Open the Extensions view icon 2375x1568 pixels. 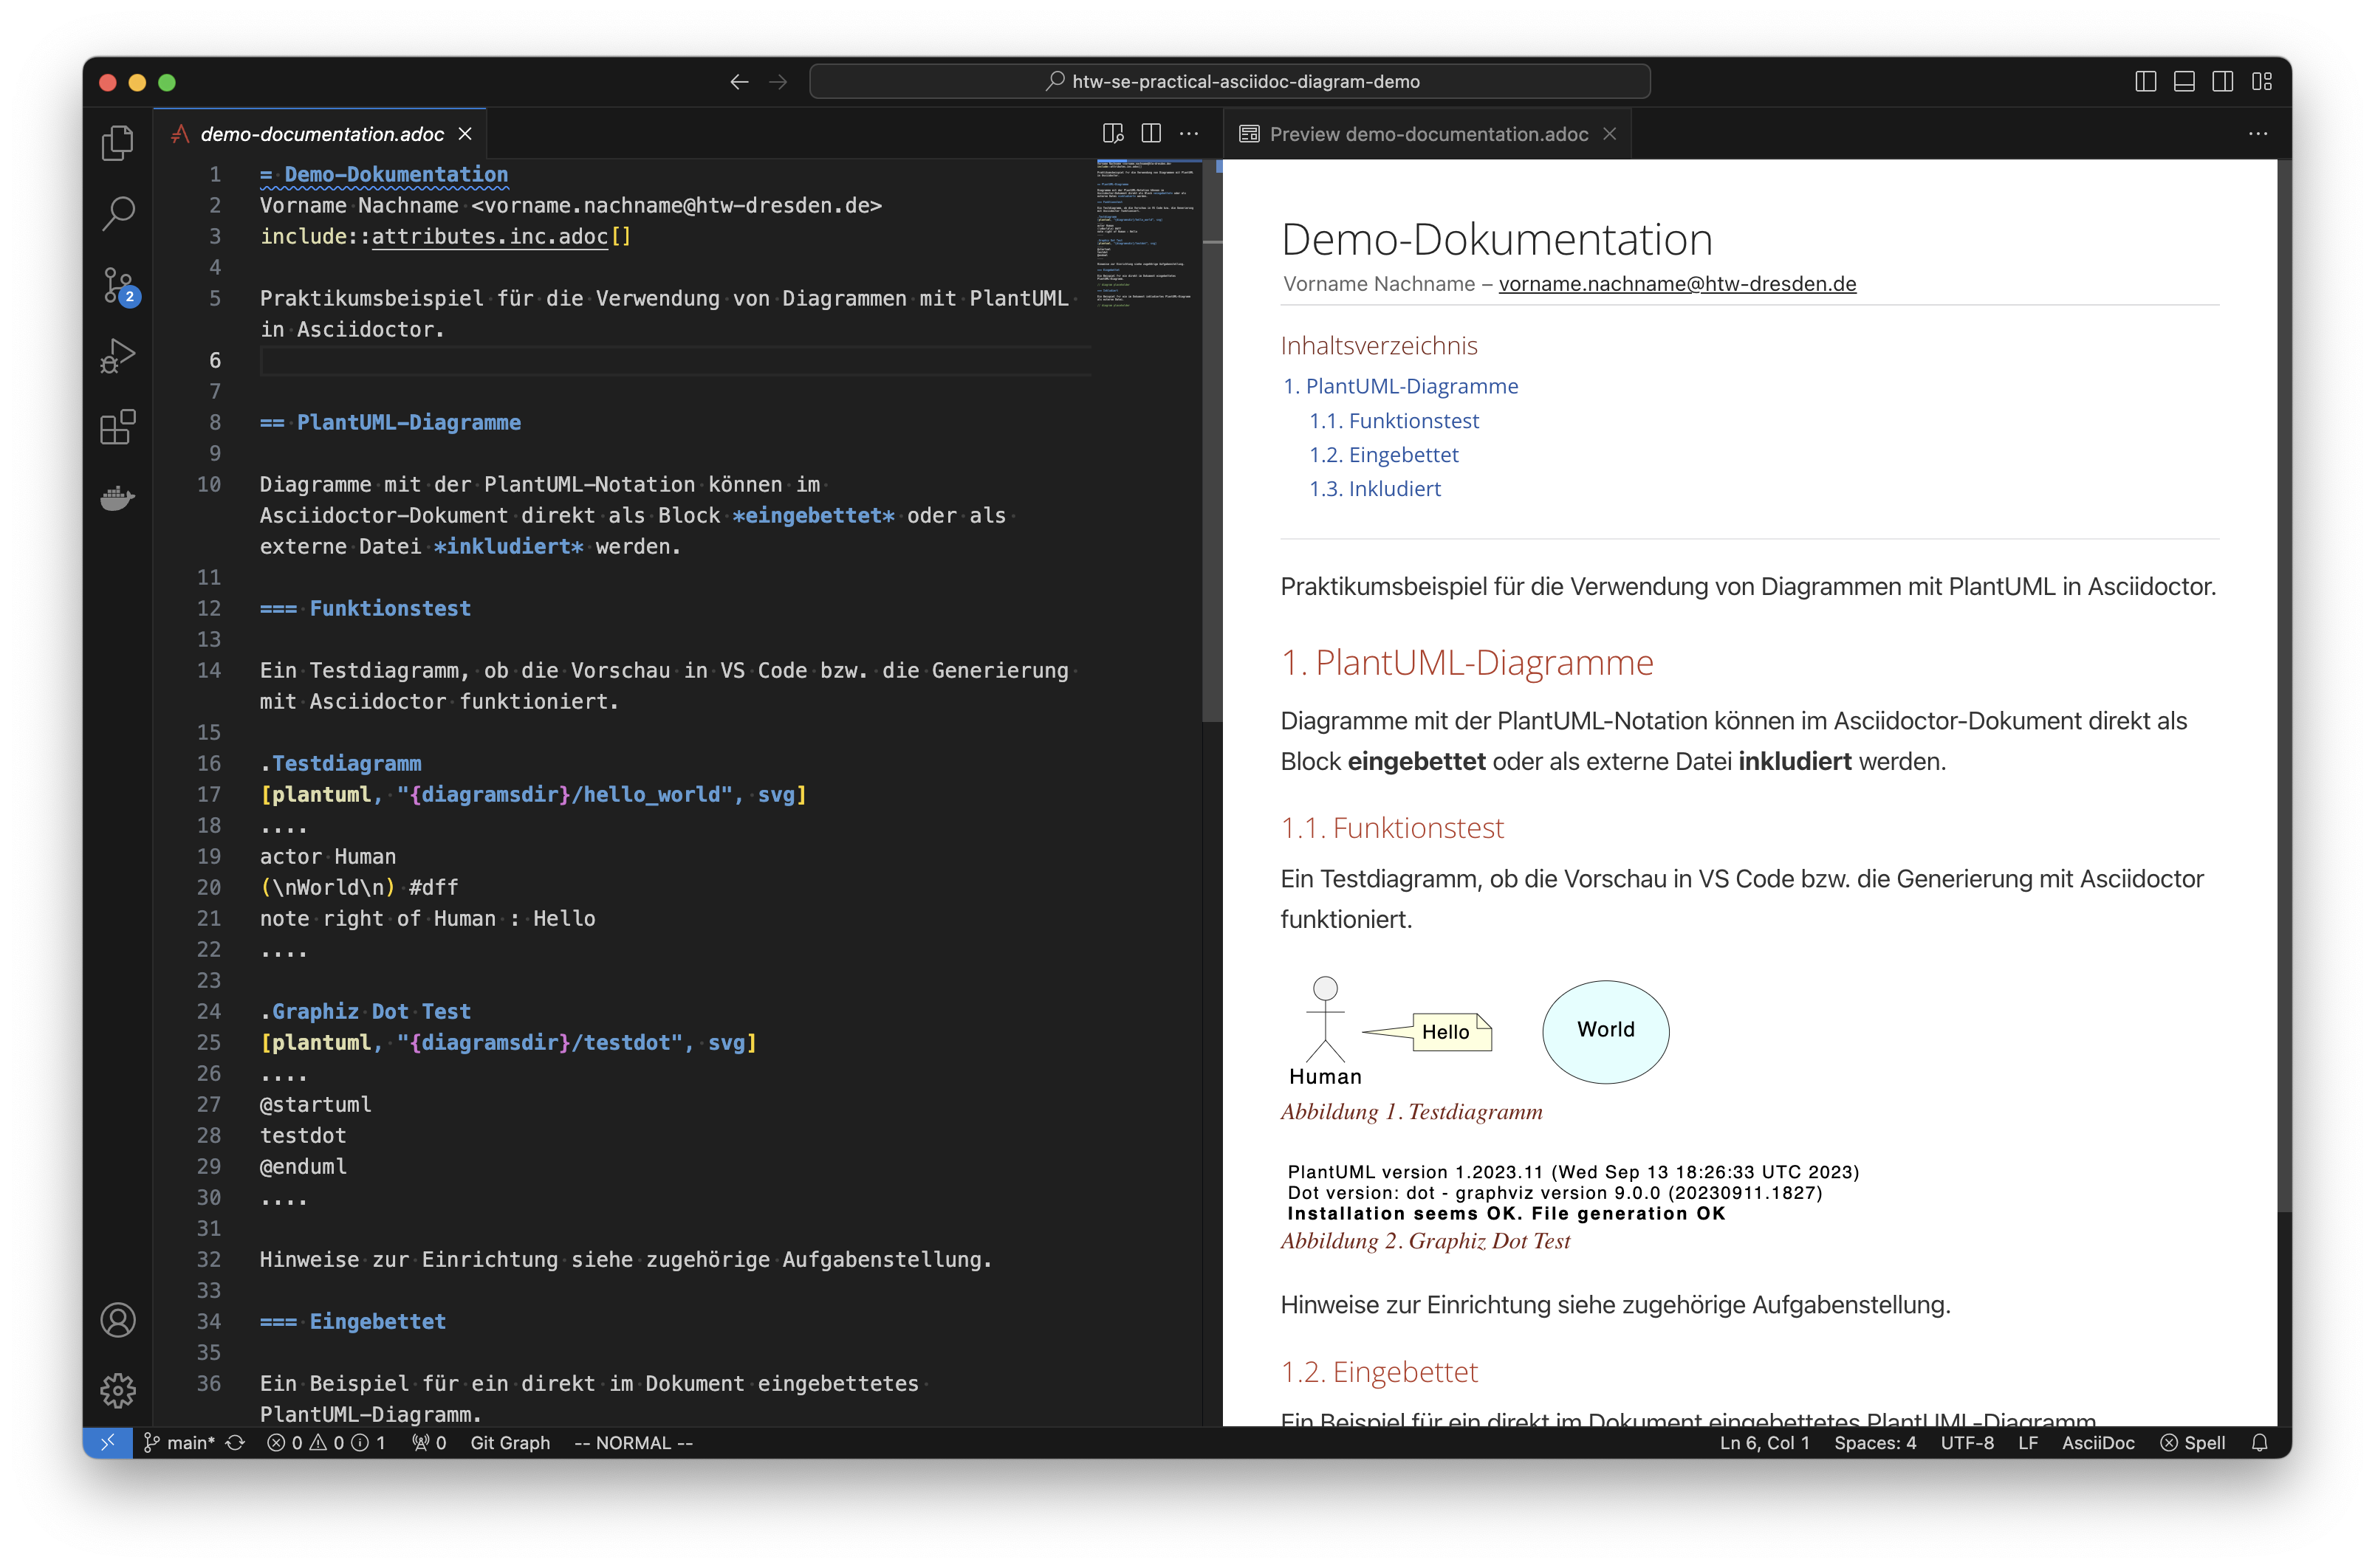(x=117, y=427)
